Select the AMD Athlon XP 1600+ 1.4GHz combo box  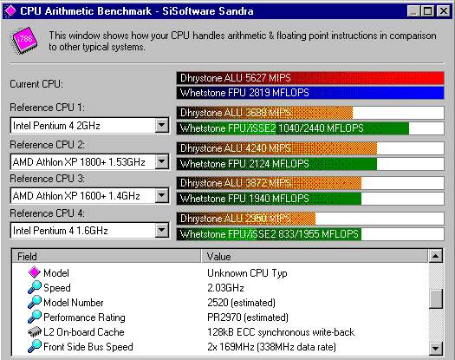click(89, 196)
